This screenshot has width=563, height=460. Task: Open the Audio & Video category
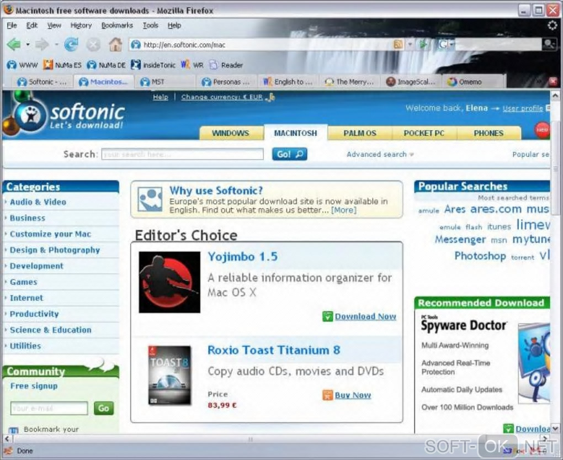coord(38,202)
